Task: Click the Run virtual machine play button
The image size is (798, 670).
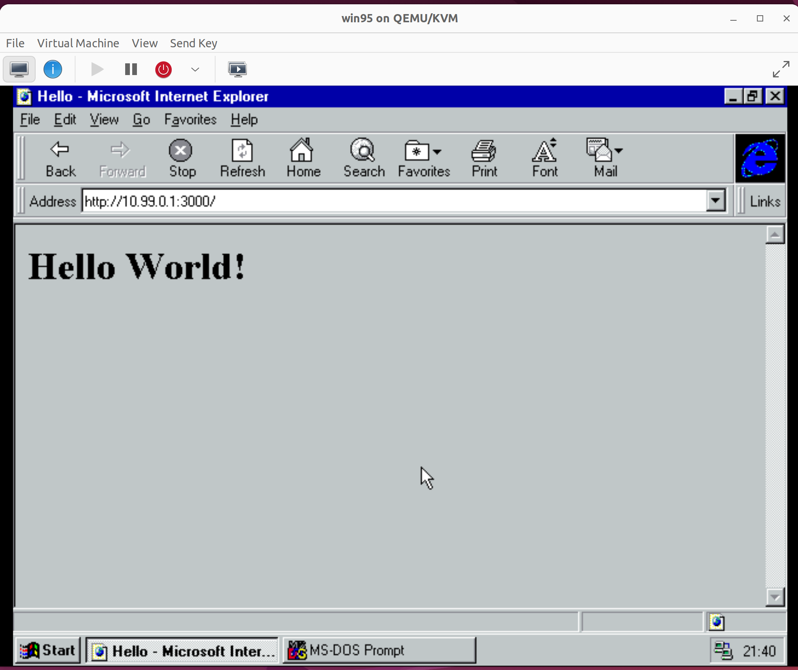Action: (x=97, y=70)
